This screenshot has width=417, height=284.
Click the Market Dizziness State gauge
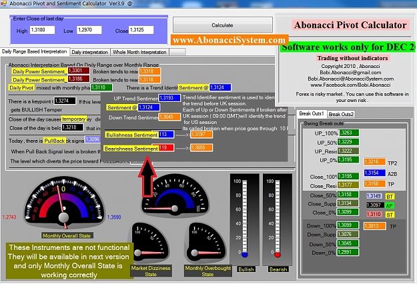pos(149,243)
